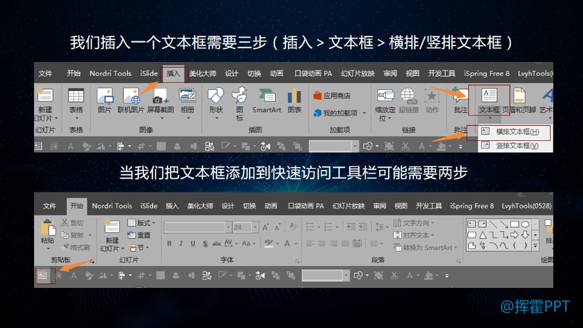583x328 pixels.
Task: Toggle Bold formatting in the font group
Action: 169,244
